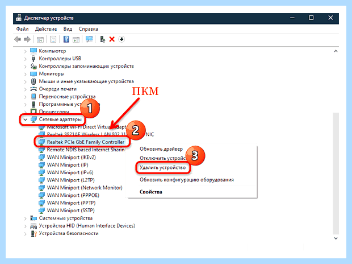Click the Forward arrow in toolbar
The image size is (352, 264).
tap(27, 39)
